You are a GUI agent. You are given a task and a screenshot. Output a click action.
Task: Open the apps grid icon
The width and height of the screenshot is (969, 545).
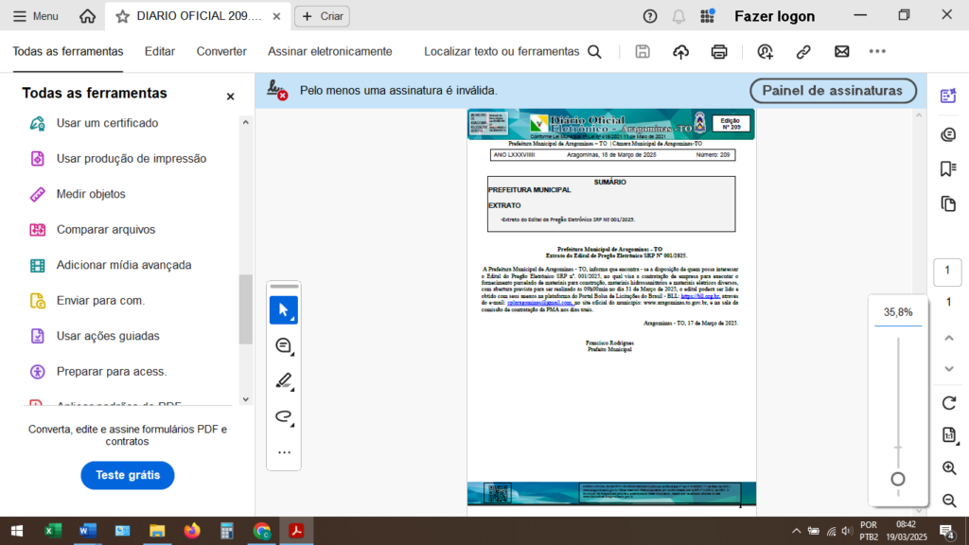point(708,16)
